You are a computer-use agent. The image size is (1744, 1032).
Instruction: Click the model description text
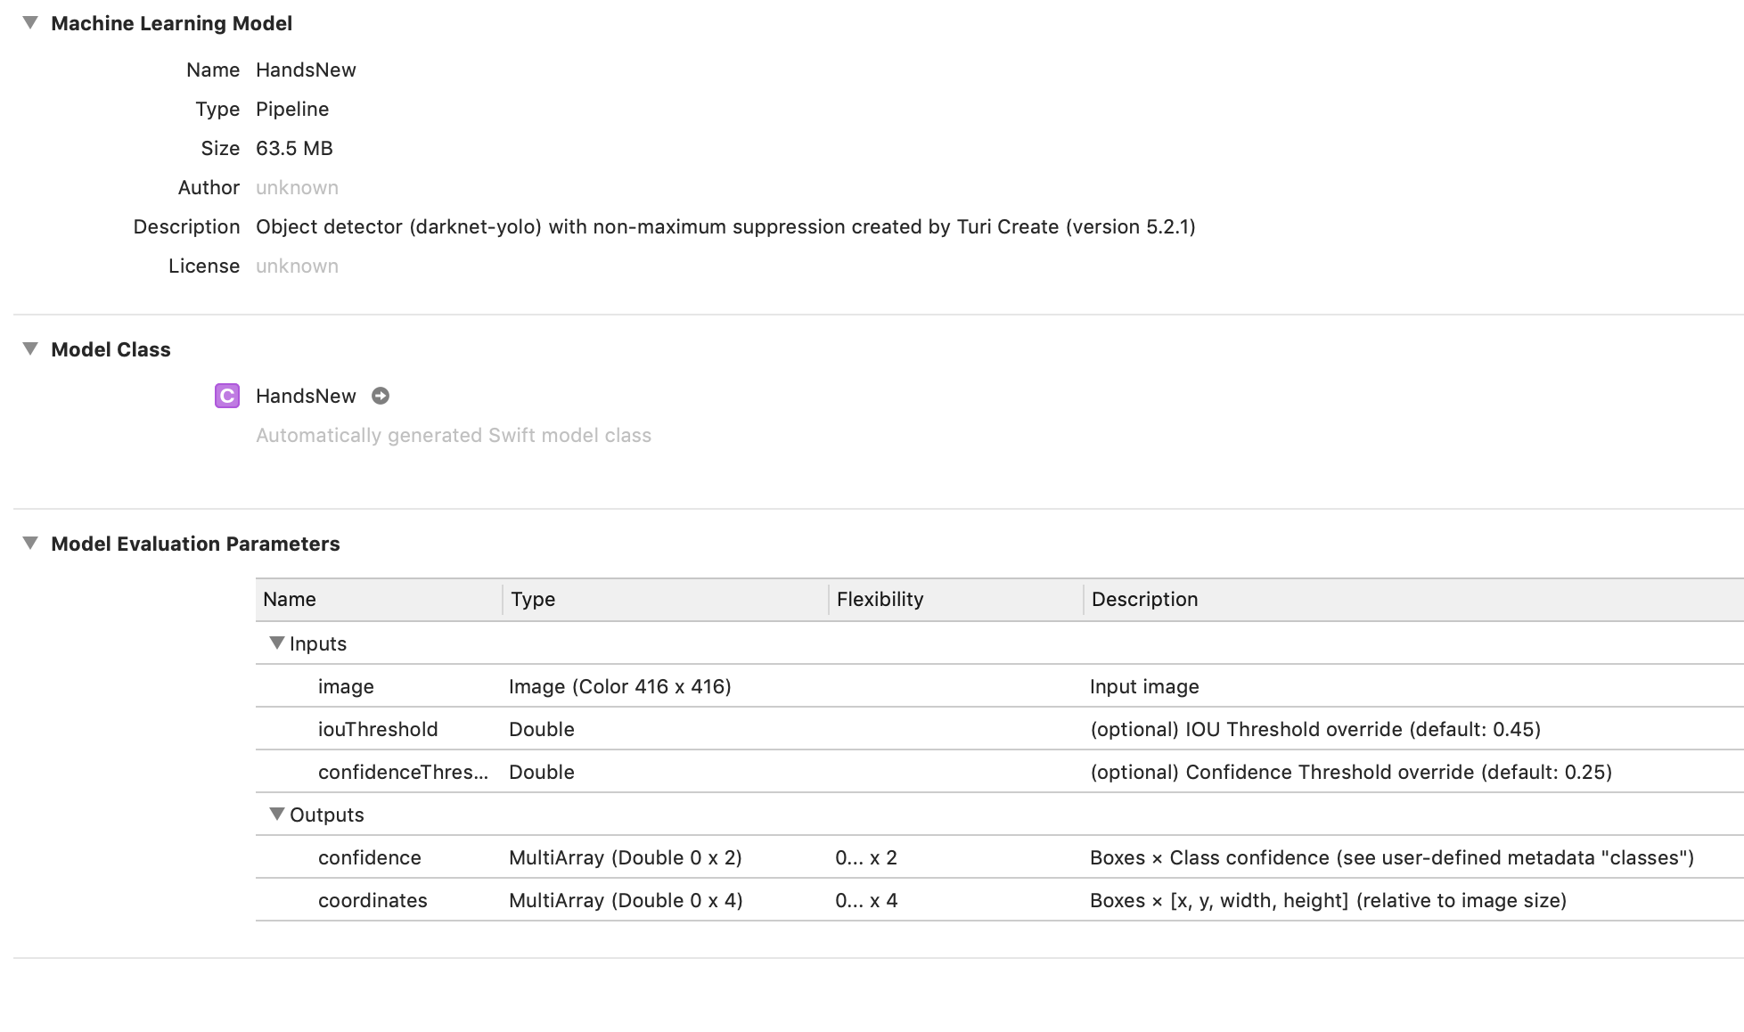(725, 226)
